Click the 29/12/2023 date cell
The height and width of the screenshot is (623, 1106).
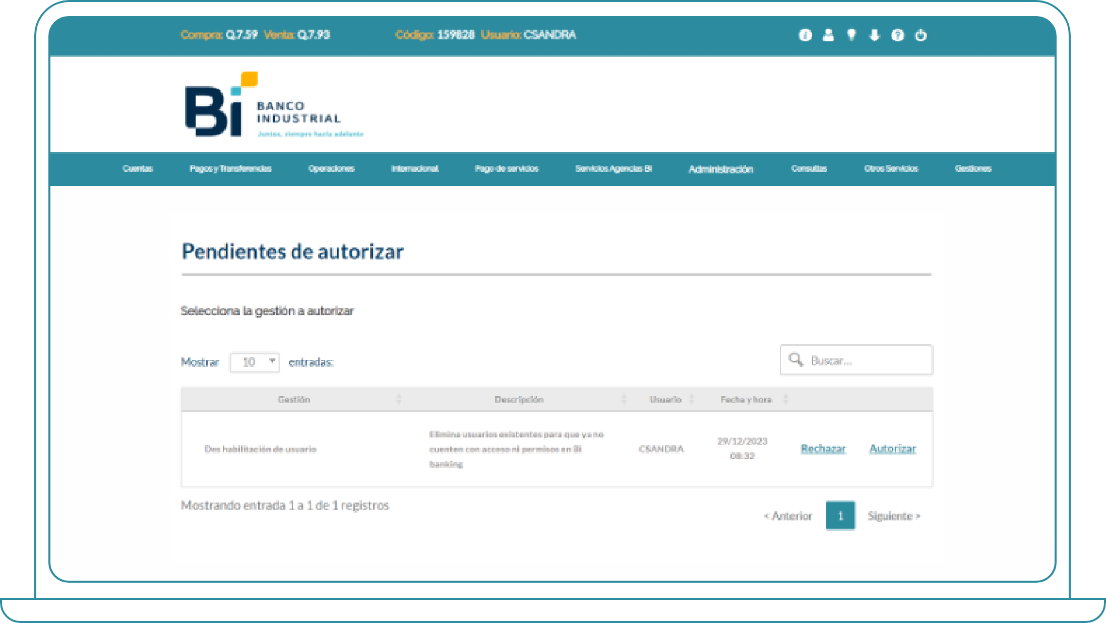tap(743, 448)
